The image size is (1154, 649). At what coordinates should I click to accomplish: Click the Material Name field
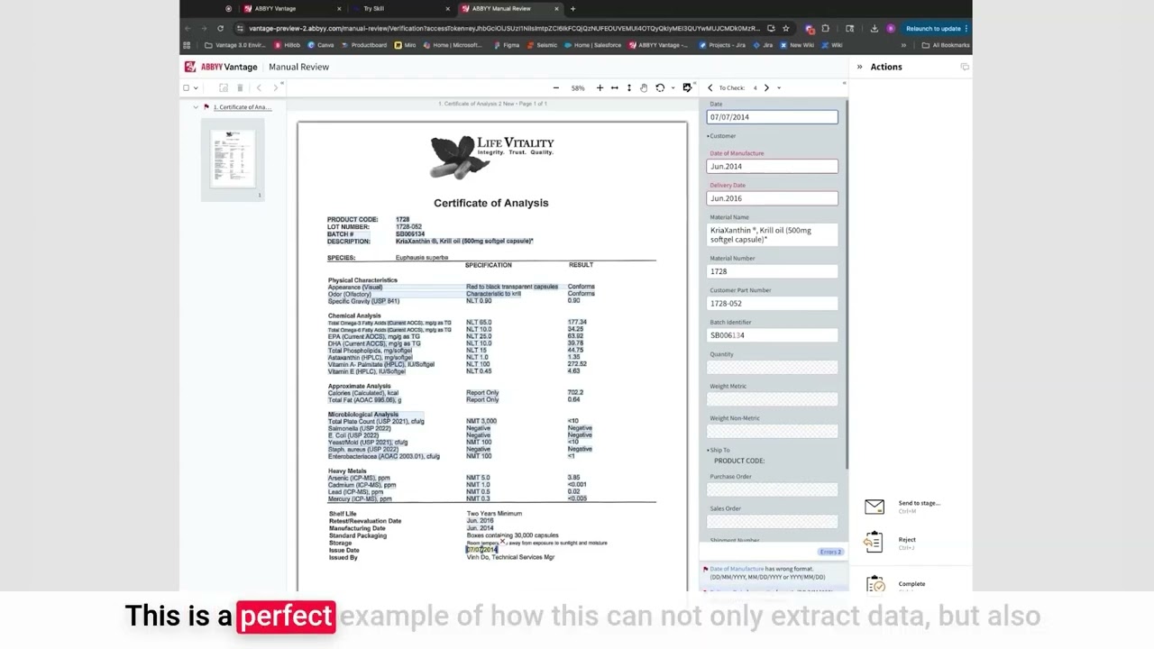772,234
